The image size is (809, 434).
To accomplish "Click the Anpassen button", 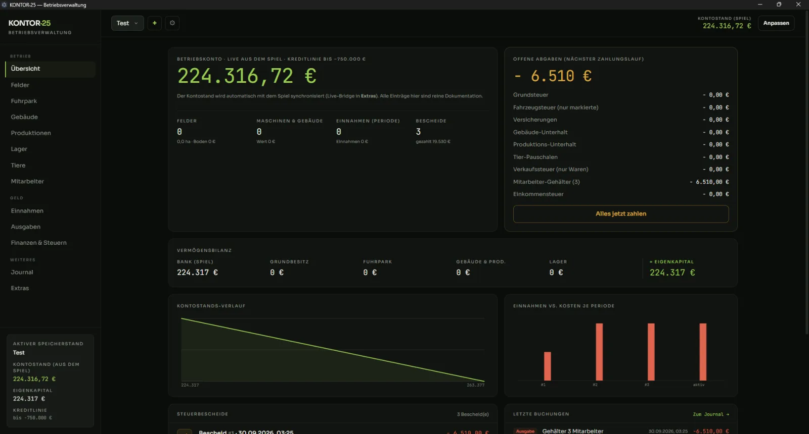I will click(x=776, y=23).
